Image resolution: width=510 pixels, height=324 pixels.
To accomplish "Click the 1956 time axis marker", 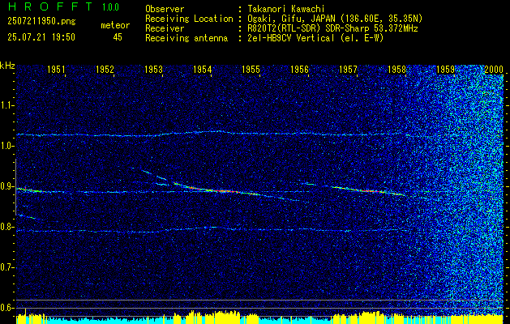I will point(299,69).
